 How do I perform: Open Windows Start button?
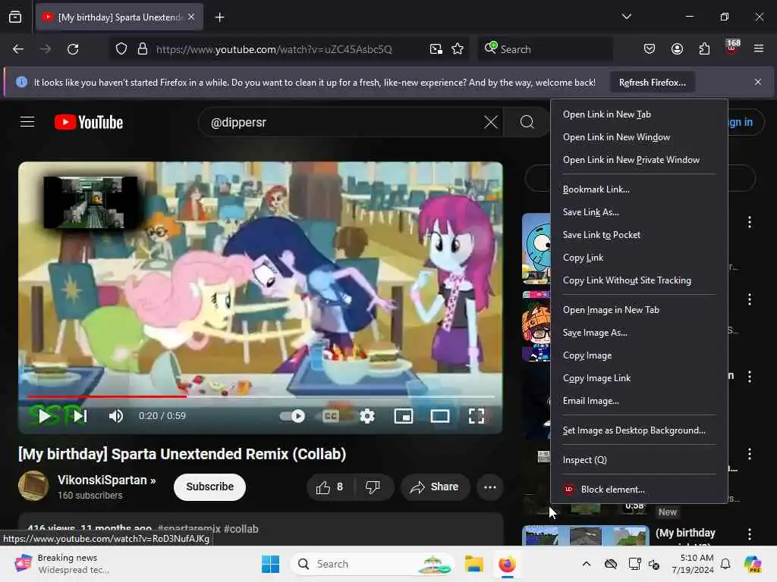[271, 564]
